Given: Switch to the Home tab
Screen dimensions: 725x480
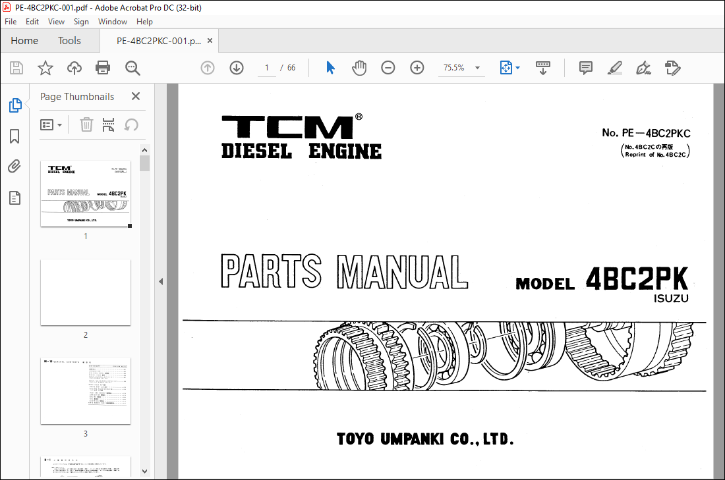Looking at the screenshot, I should (x=24, y=41).
